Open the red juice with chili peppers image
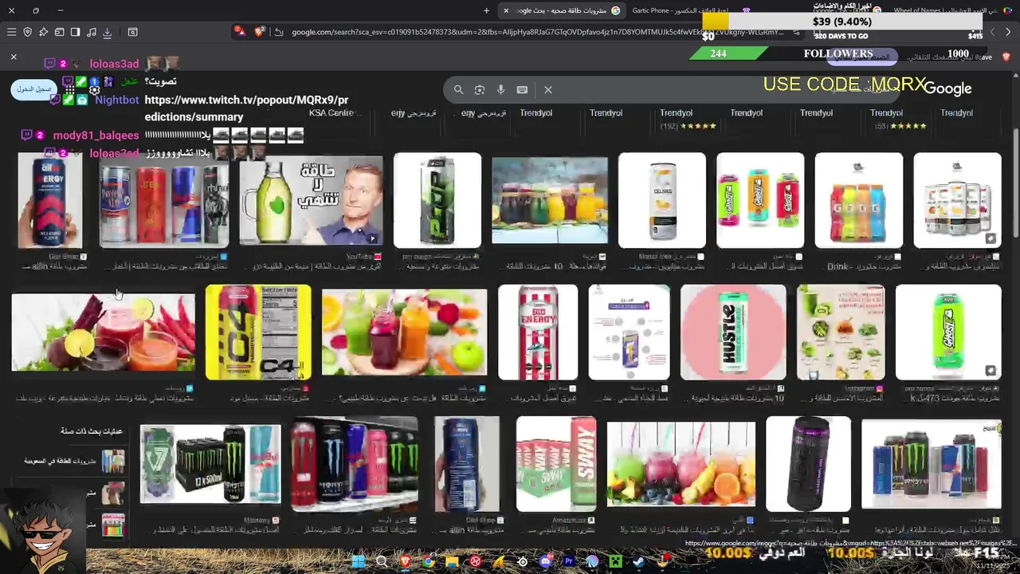 (x=103, y=332)
